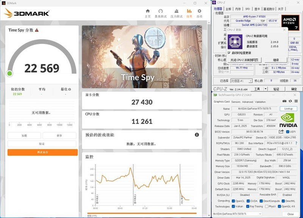The image size is (303, 218).
Task: Open the CPU-Z tools (工具) dropdown arrow
Action: click(x=266, y=89)
